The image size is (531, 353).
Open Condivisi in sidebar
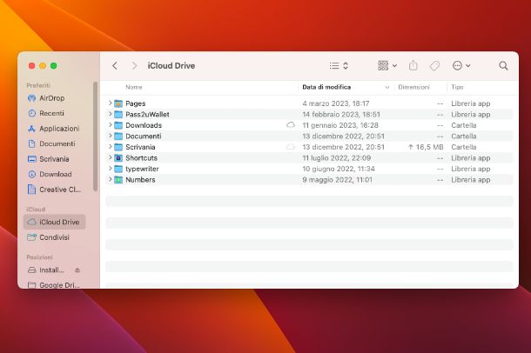tap(54, 237)
